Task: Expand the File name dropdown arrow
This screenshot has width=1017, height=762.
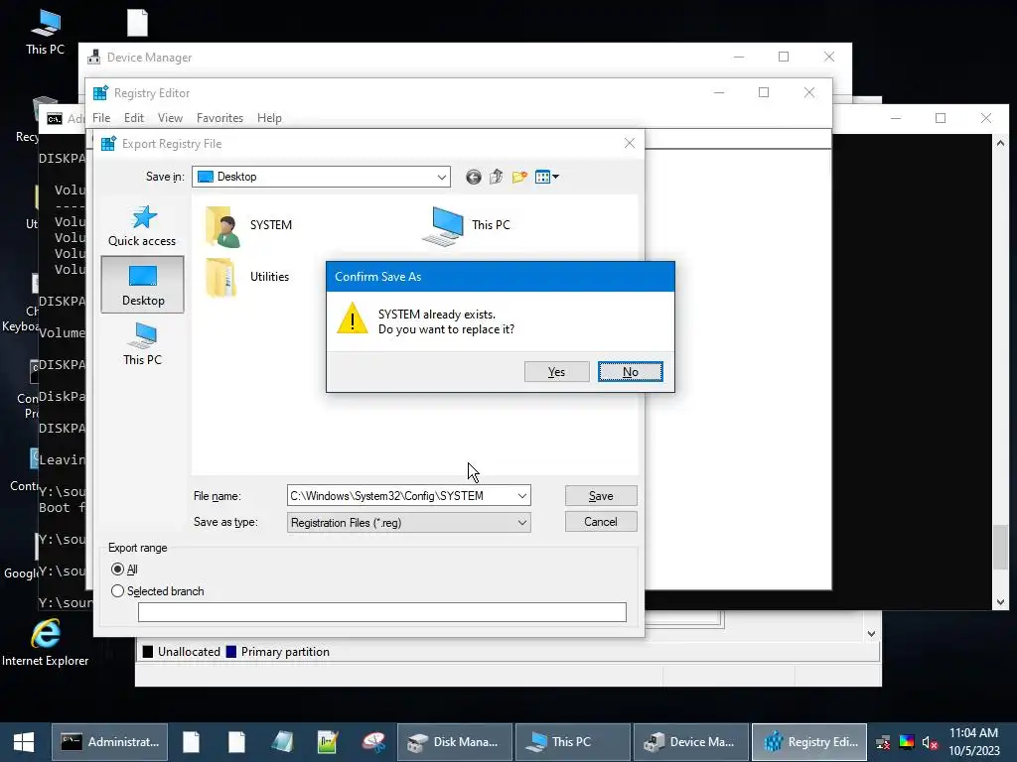Action: [522, 496]
